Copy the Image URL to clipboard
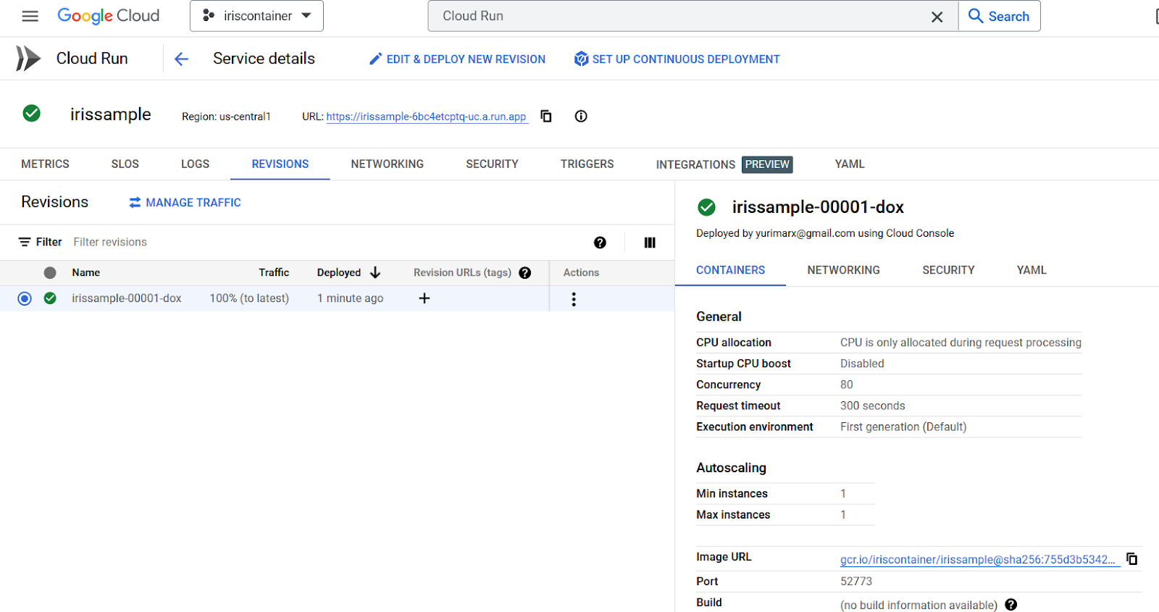This screenshot has height=612, width=1159. (x=1132, y=558)
